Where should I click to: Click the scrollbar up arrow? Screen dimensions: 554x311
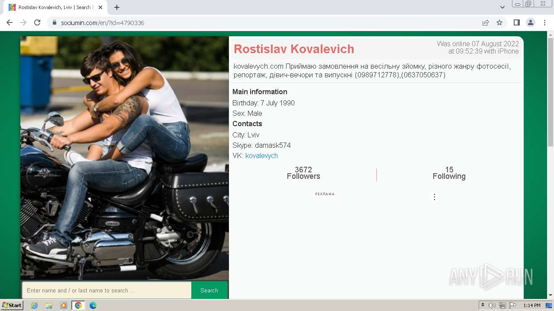point(551,34)
